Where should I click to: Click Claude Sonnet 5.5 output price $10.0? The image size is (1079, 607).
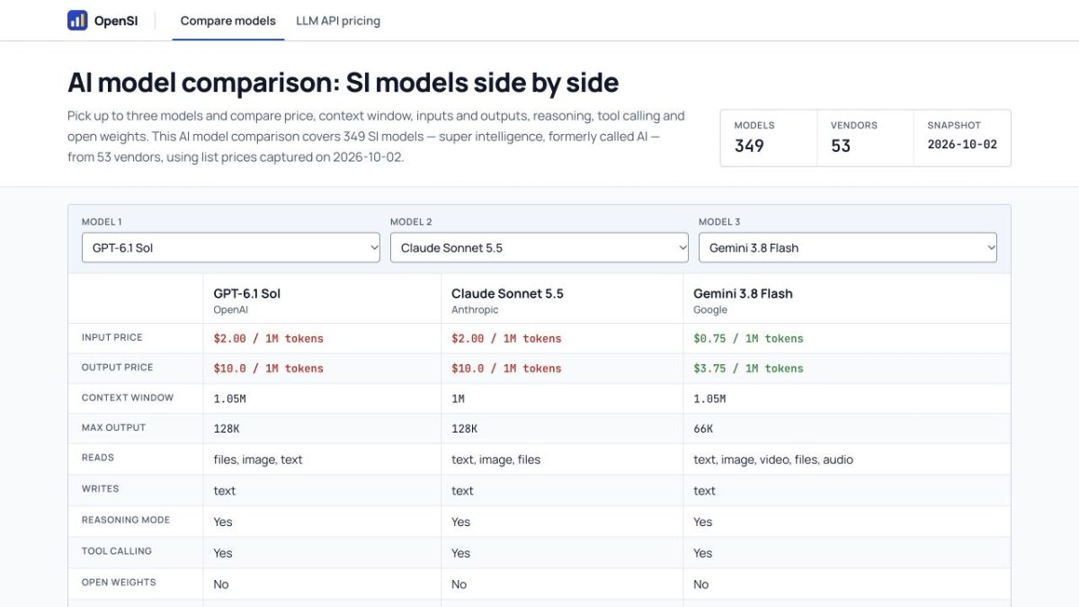[x=506, y=368]
